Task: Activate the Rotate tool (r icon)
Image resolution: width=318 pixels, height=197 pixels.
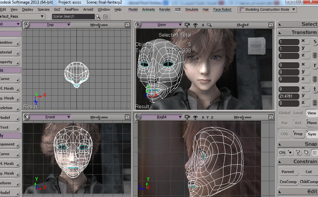Action: click(x=315, y=65)
